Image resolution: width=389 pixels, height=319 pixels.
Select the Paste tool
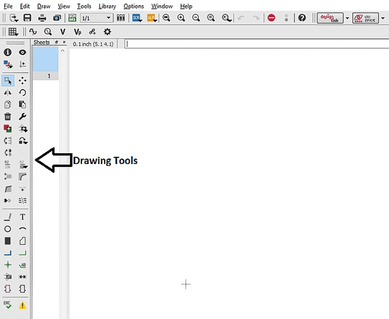click(x=23, y=105)
